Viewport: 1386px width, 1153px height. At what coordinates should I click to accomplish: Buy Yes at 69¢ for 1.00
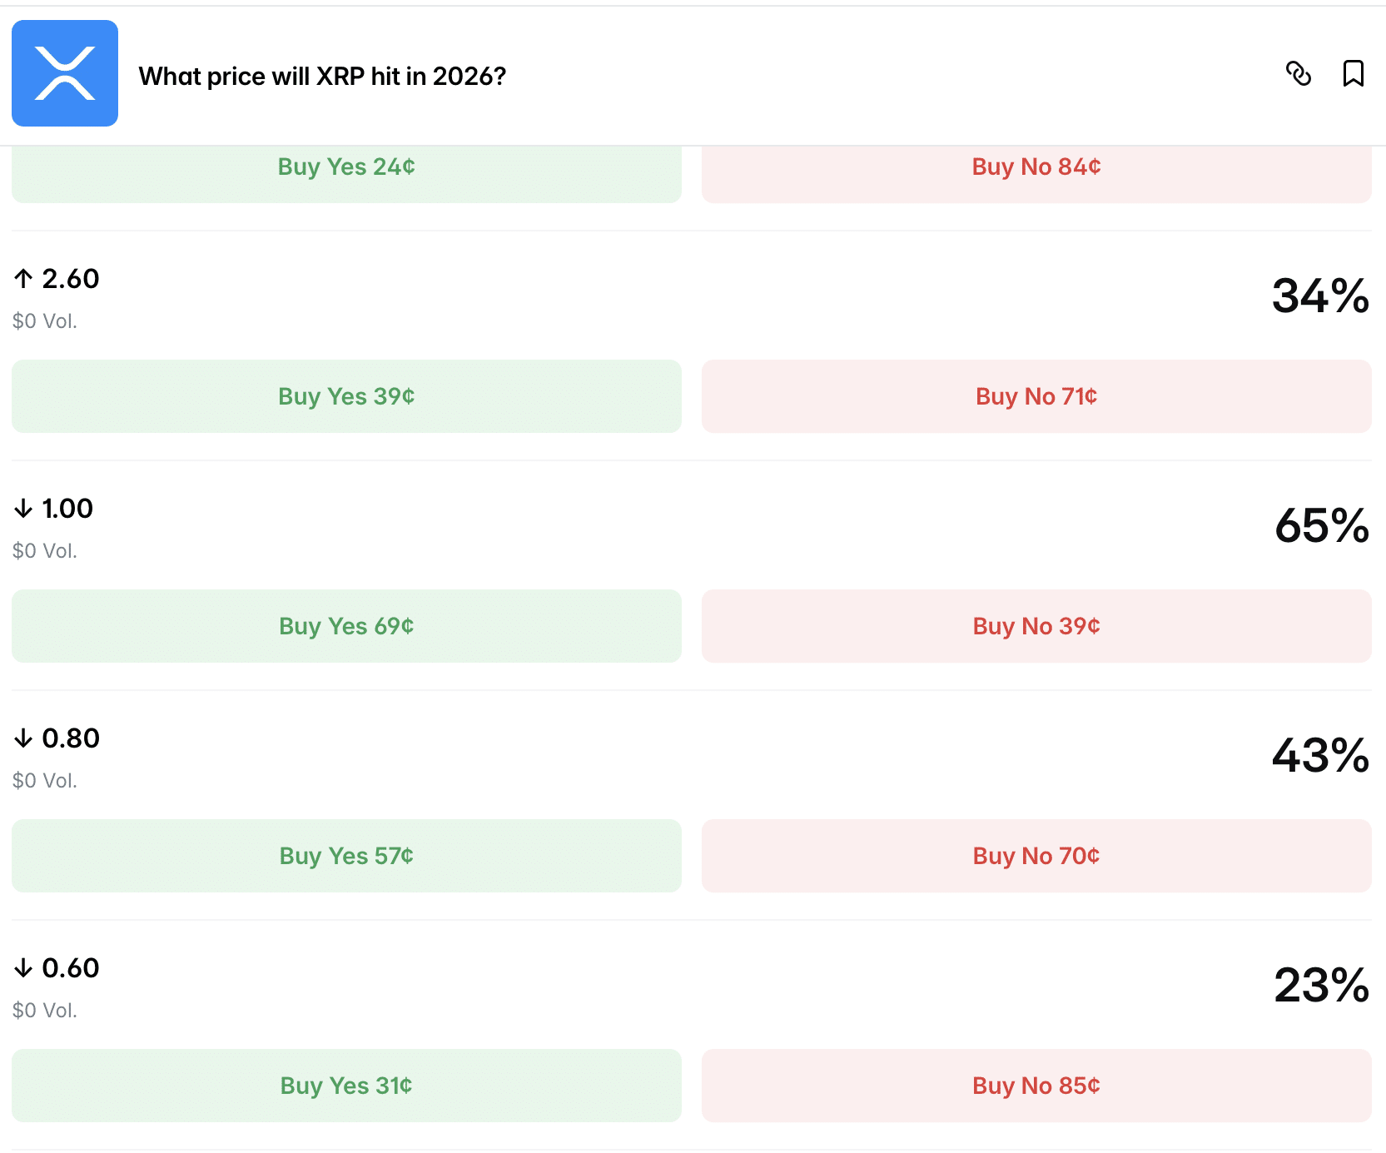click(346, 626)
